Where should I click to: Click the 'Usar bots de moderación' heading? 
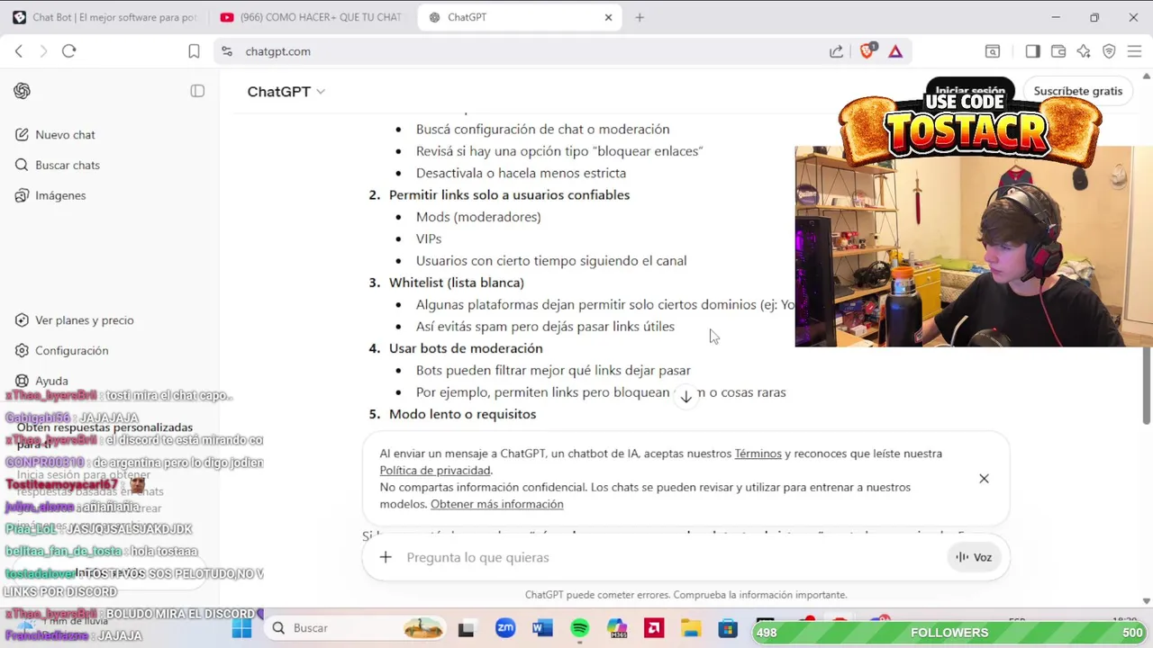(x=466, y=348)
